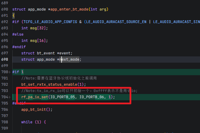200x133 pixels.
Task: Click the app_enter_bt_mode function name
Action: tap(69, 9)
